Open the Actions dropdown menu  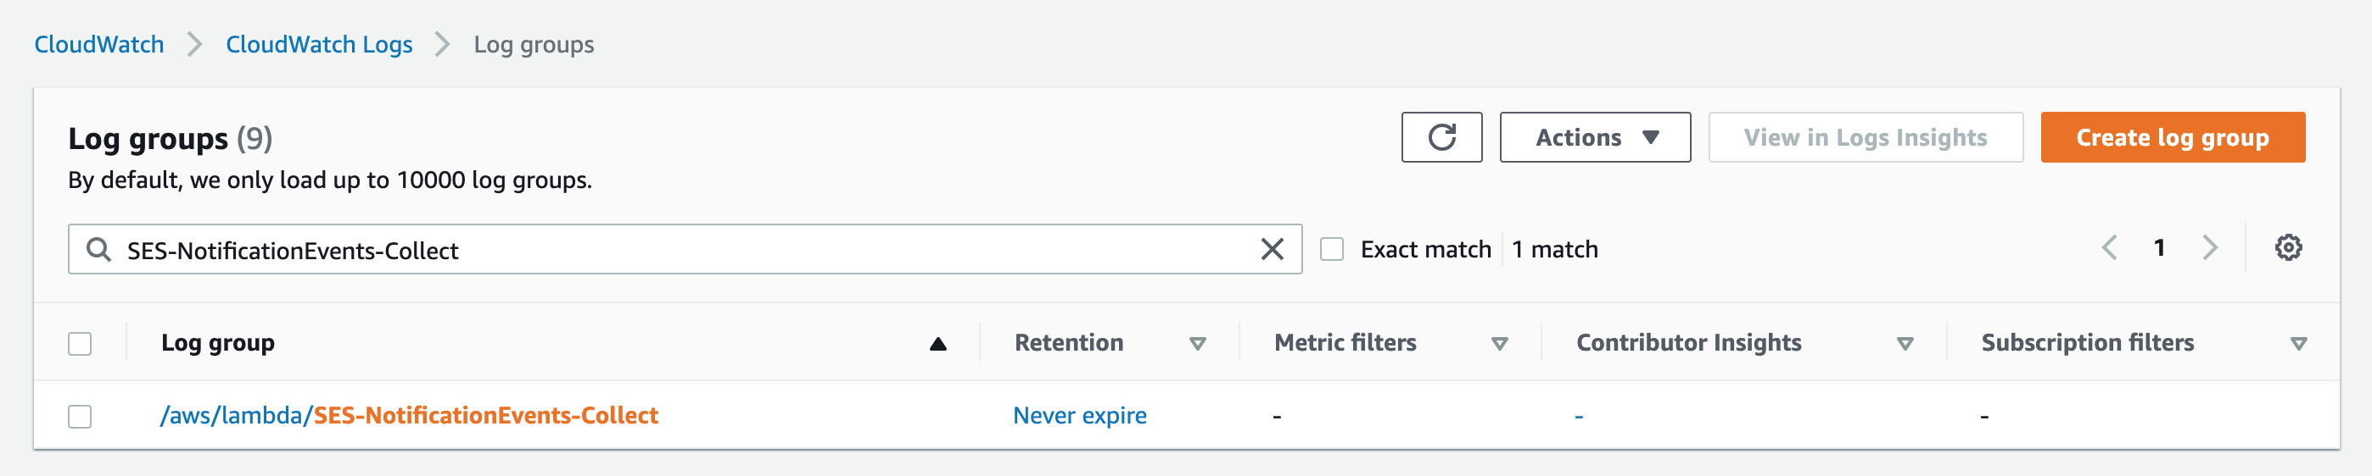[x=1595, y=138]
